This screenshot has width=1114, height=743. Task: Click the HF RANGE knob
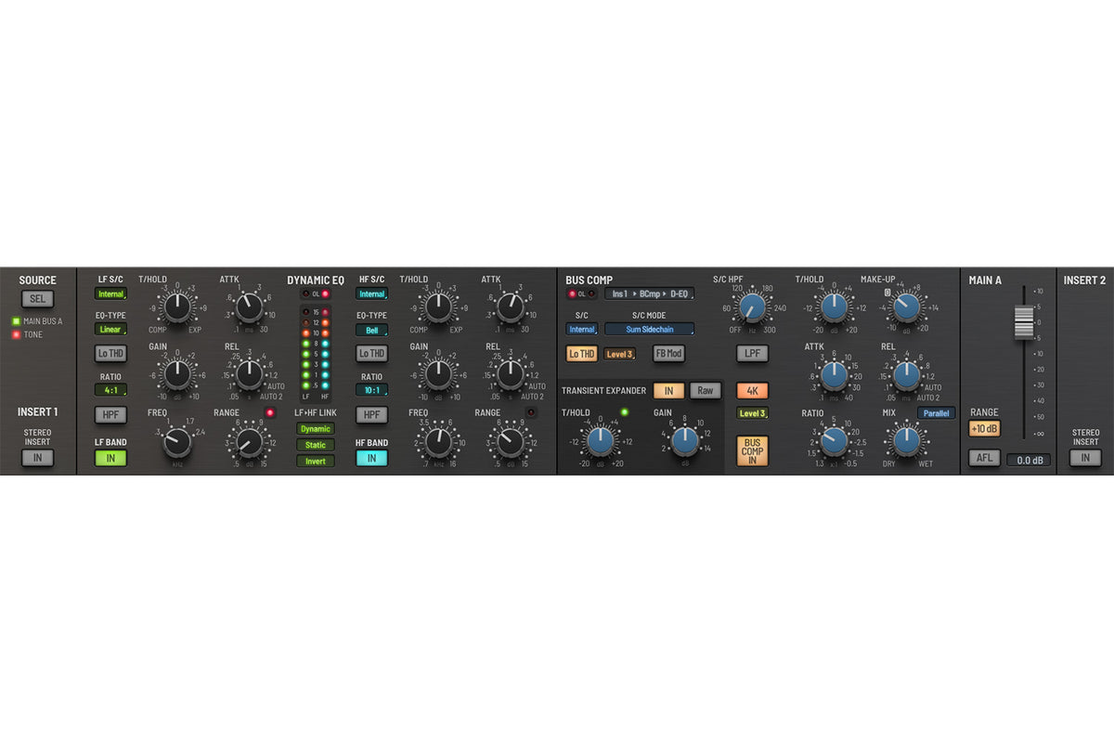point(510,442)
